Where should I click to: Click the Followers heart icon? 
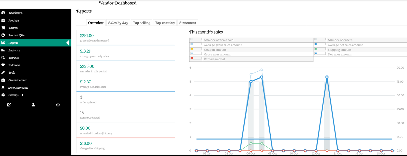(3, 65)
